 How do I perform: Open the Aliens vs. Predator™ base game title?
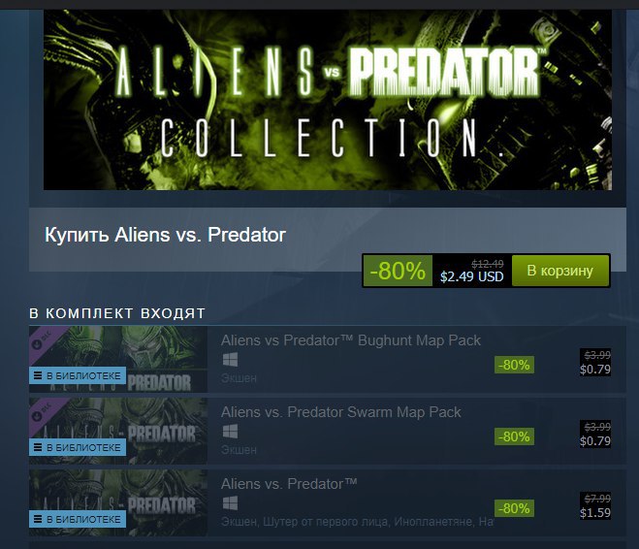[x=289, y=484]
